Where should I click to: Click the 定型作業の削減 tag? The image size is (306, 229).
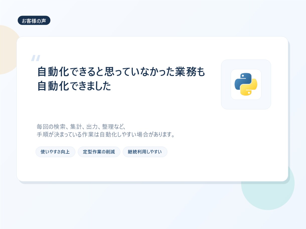[99, 152]
